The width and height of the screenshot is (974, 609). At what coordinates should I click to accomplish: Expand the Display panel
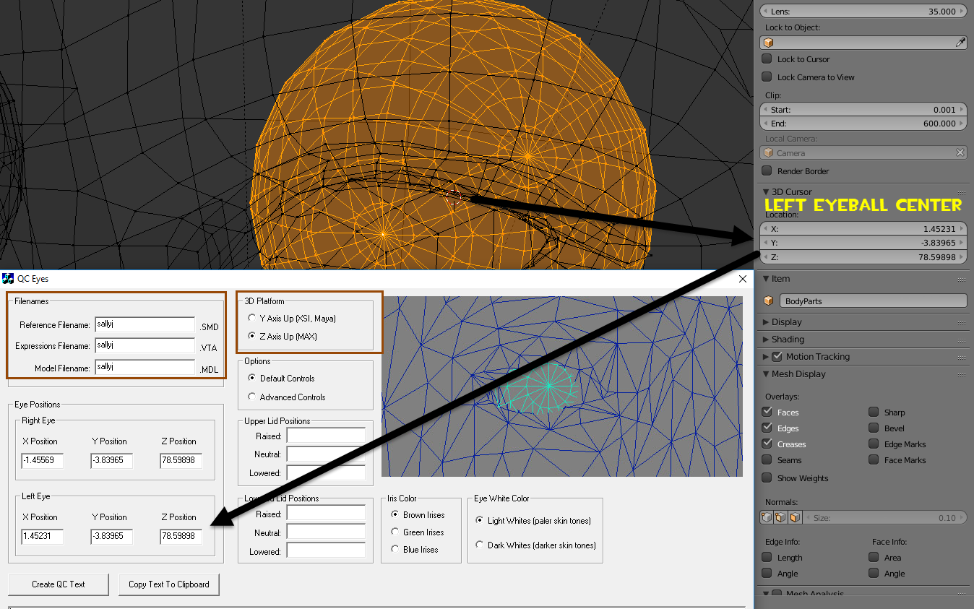(x=766, y=322)
